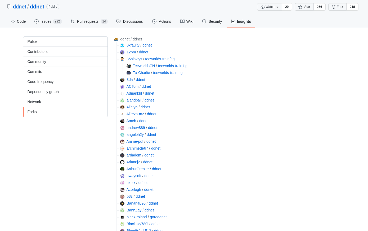This screenshot has height=231, width=368.
Task: Open the Blacksky780i user link
Action: pos(137,224)
